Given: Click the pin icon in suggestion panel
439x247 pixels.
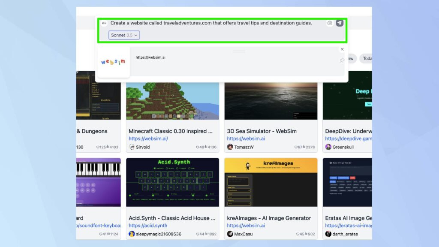Looking at the screenshot, I should tap(342, 60).
